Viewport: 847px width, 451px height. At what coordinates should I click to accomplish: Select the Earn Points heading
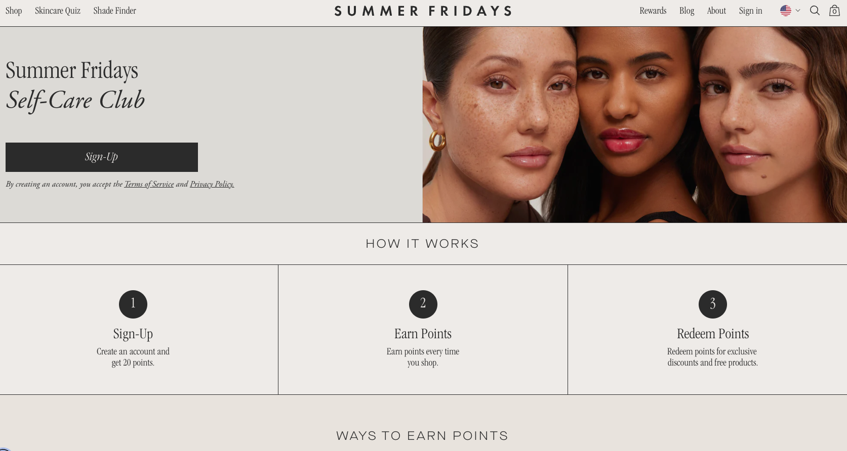[x=423, y=334]
